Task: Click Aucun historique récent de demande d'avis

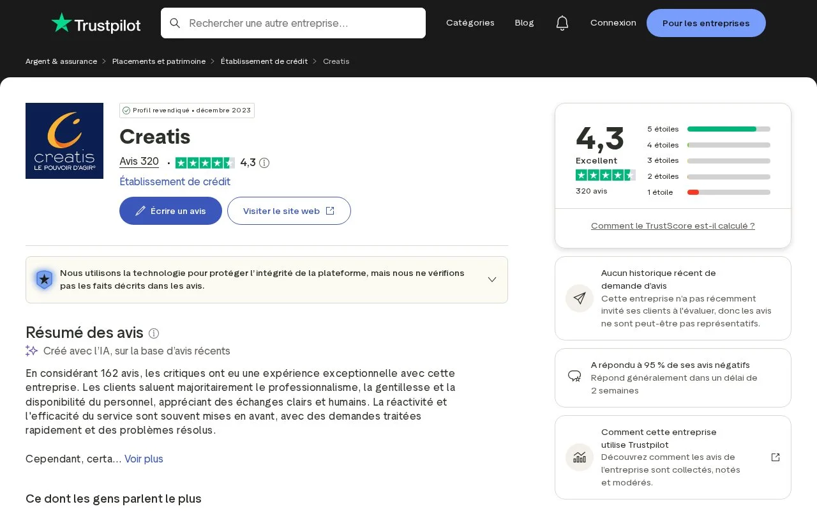Action: click(659, 279)
